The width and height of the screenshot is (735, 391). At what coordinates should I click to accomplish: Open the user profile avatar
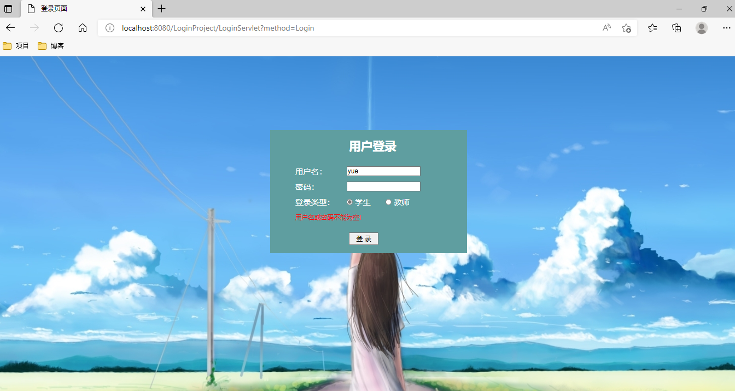(x=702, y=28)
